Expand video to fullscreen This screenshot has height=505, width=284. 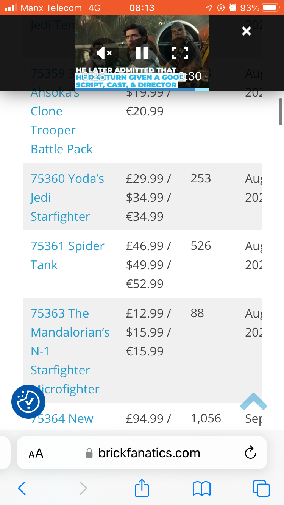179,53
